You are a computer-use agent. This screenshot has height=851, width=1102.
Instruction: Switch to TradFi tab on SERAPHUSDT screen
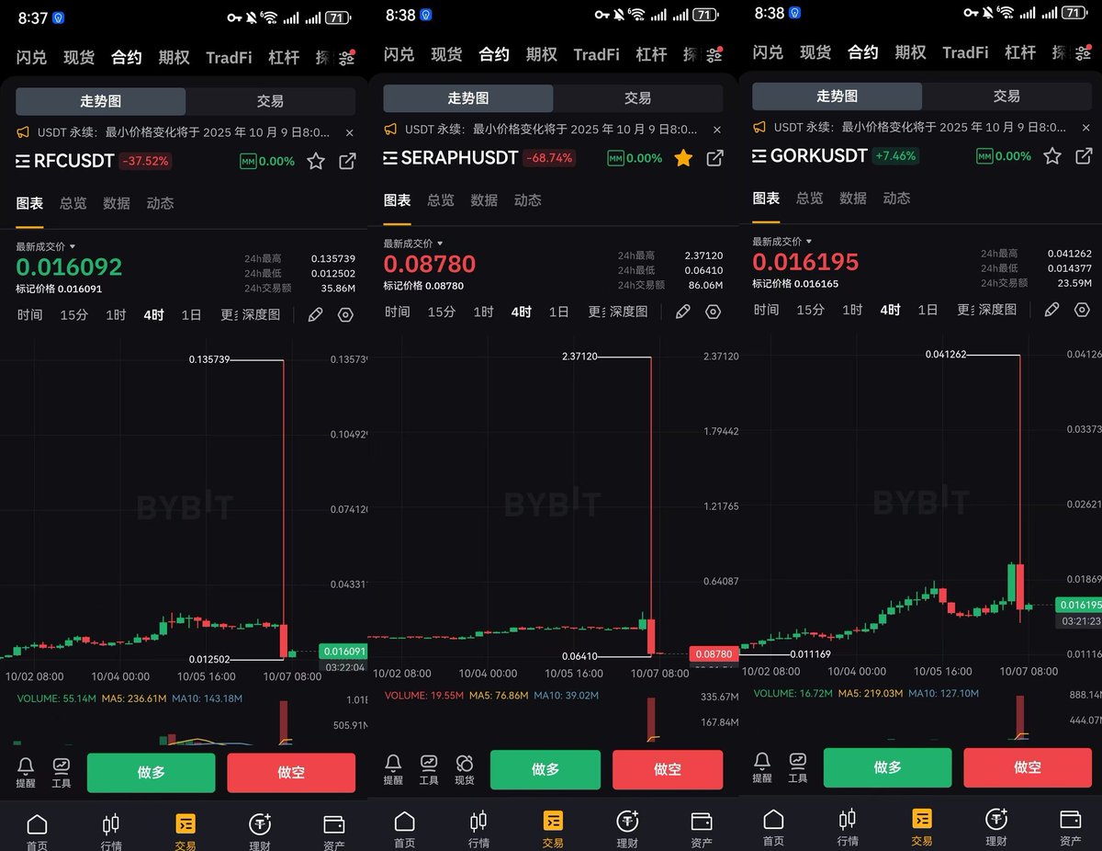596,55
